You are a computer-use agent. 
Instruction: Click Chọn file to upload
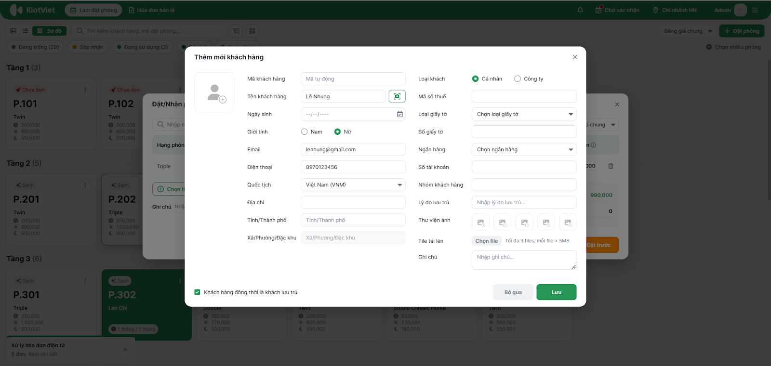click(486, 241)
